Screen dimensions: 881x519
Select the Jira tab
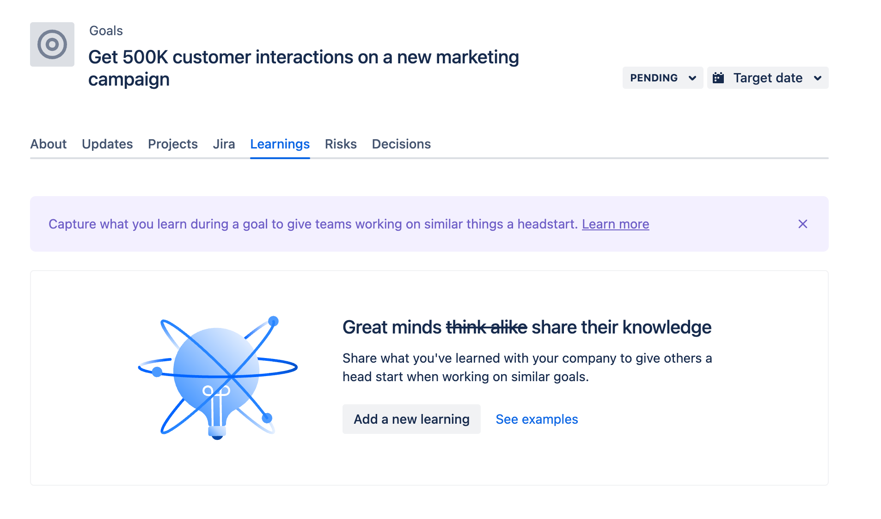pyautogui.click(x=224, y=144)
